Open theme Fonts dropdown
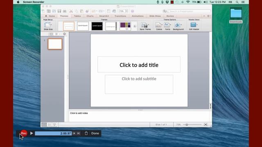 pyautogui.click(x=167, y=26)
